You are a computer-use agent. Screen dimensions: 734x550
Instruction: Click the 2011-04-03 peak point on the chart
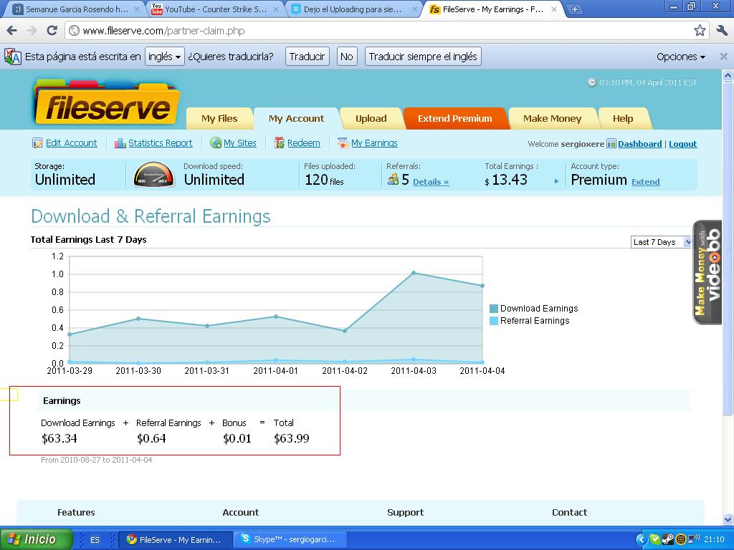coord(414,273)
